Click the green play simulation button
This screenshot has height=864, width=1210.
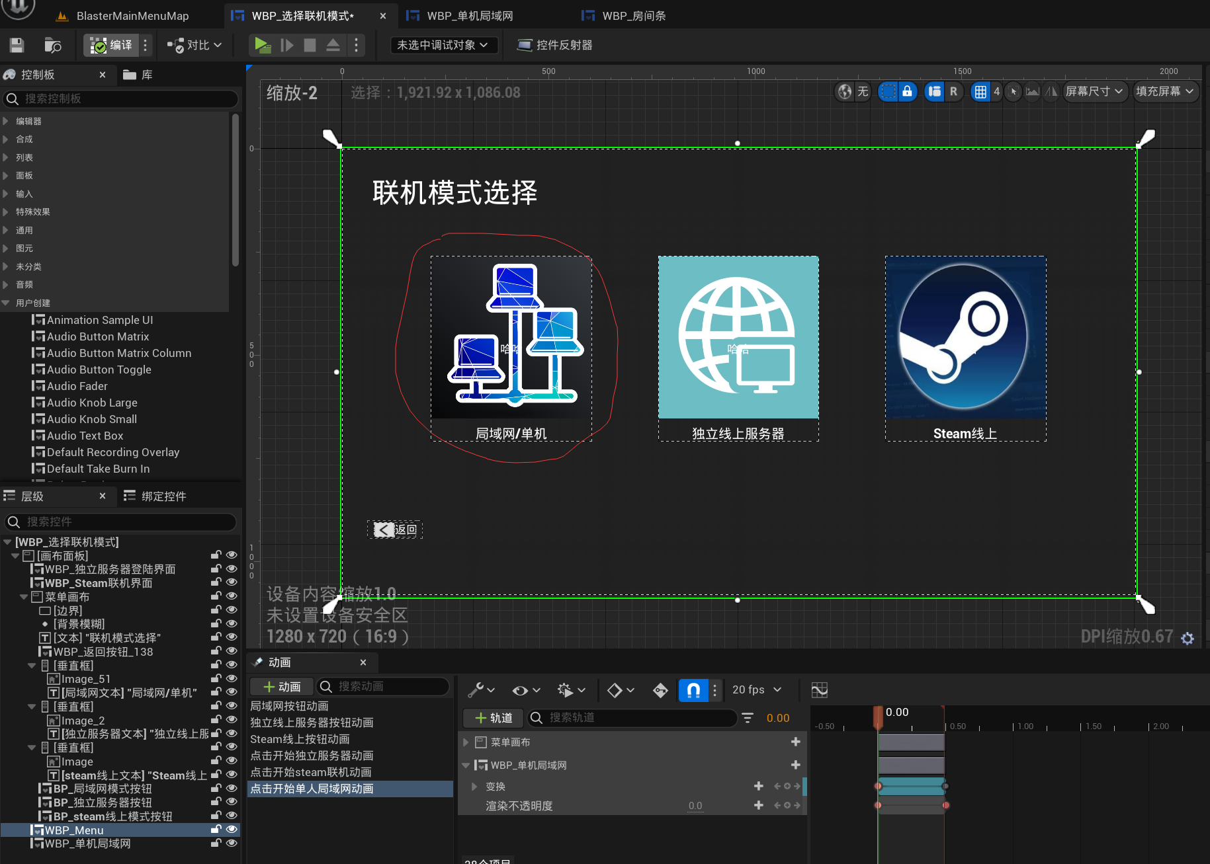coord(262,45)
